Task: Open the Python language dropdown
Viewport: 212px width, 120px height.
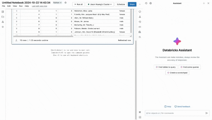Action: tap(57, 2)
